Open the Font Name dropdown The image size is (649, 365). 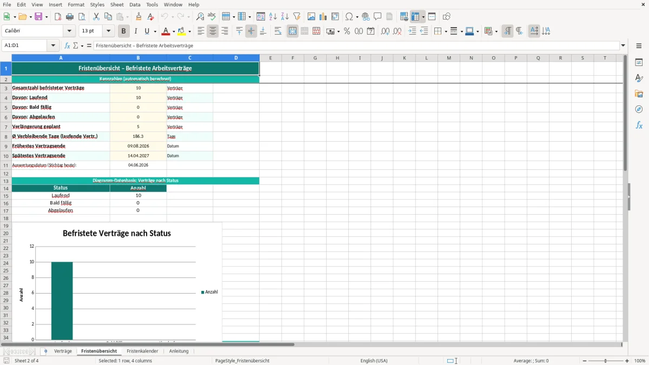pyautogui.click(x=69, y=31)
